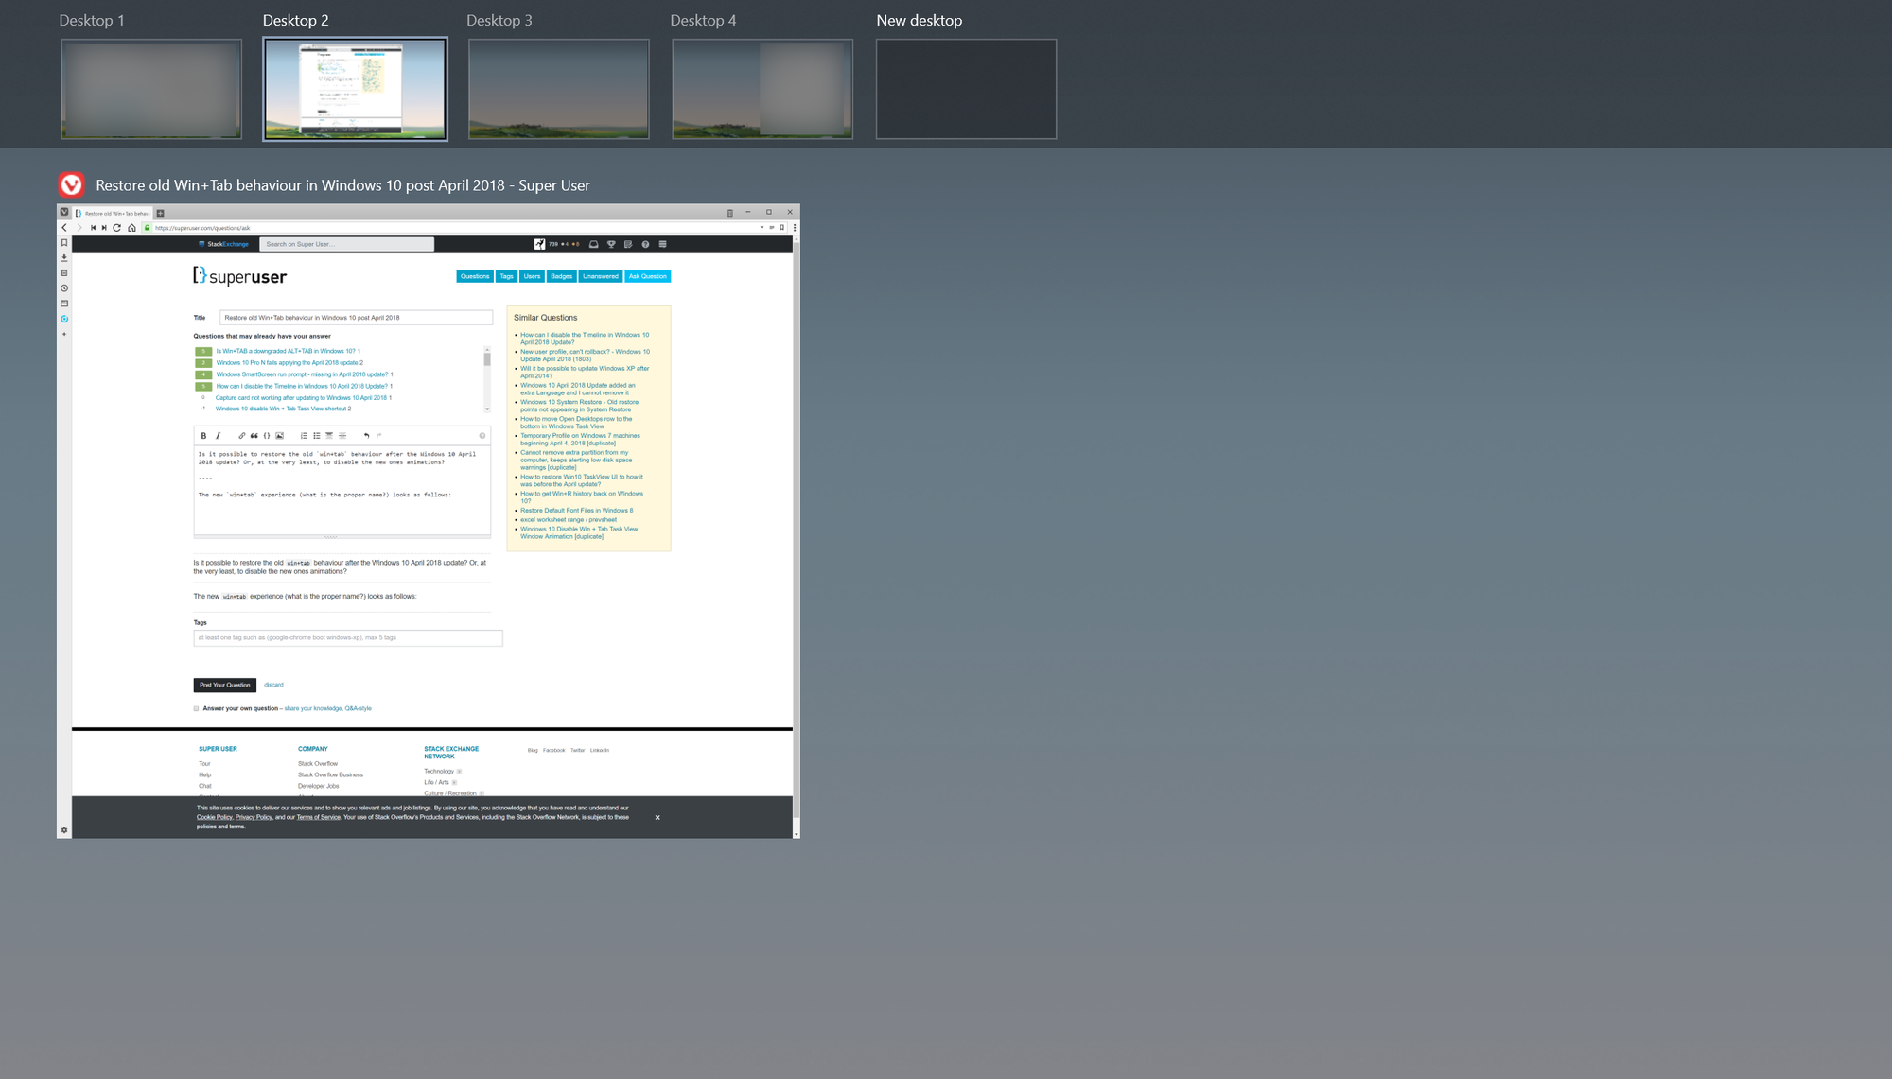Open the closed tabs trash can
The image size is (1892, 1079).
pos(729,213)
